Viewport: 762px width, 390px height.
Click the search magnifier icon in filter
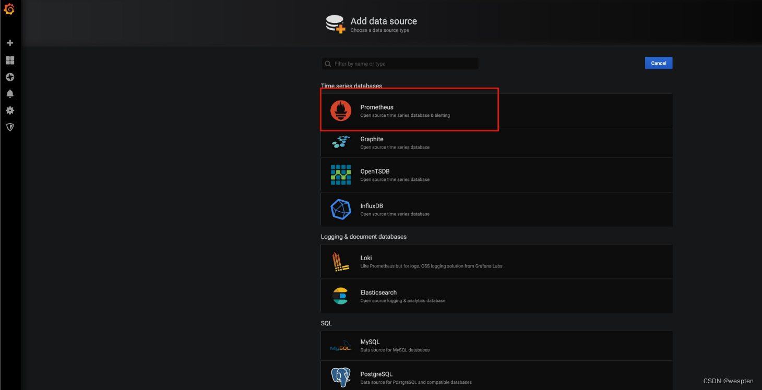[x=328, y=64]
